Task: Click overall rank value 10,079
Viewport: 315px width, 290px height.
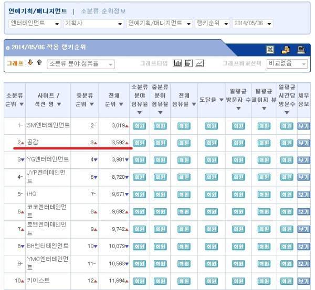Action: coord(117,246)
